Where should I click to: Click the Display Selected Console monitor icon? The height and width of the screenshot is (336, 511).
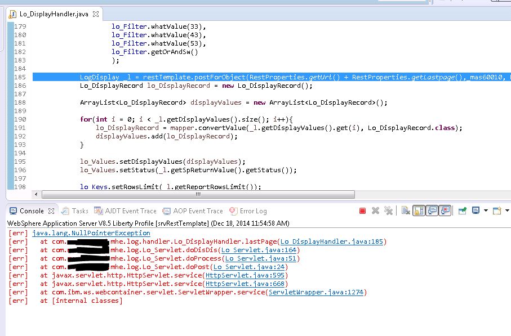point(476,210)
